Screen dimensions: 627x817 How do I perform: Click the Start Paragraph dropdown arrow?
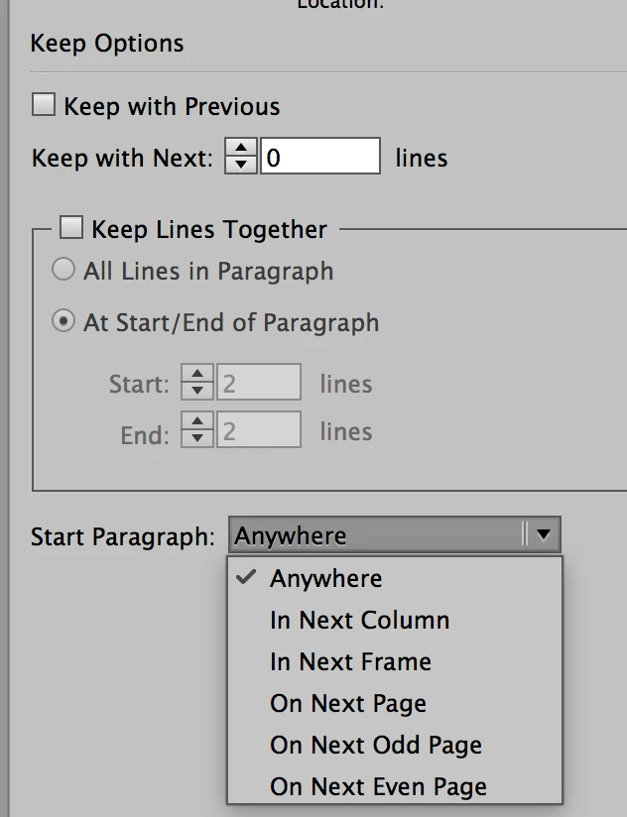point(543,534)
